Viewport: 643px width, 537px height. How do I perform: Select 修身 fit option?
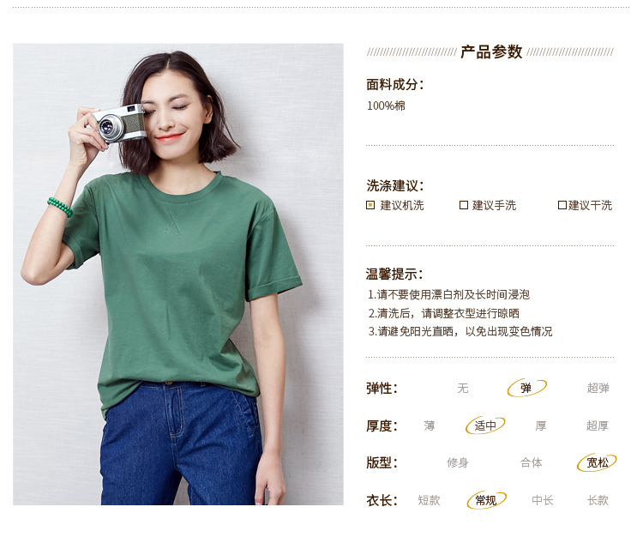(x=458, y=463)
